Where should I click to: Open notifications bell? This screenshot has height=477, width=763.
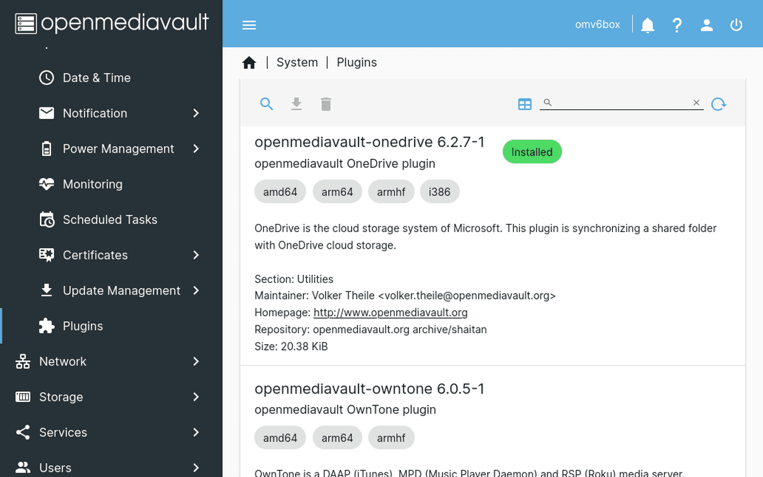647,25
